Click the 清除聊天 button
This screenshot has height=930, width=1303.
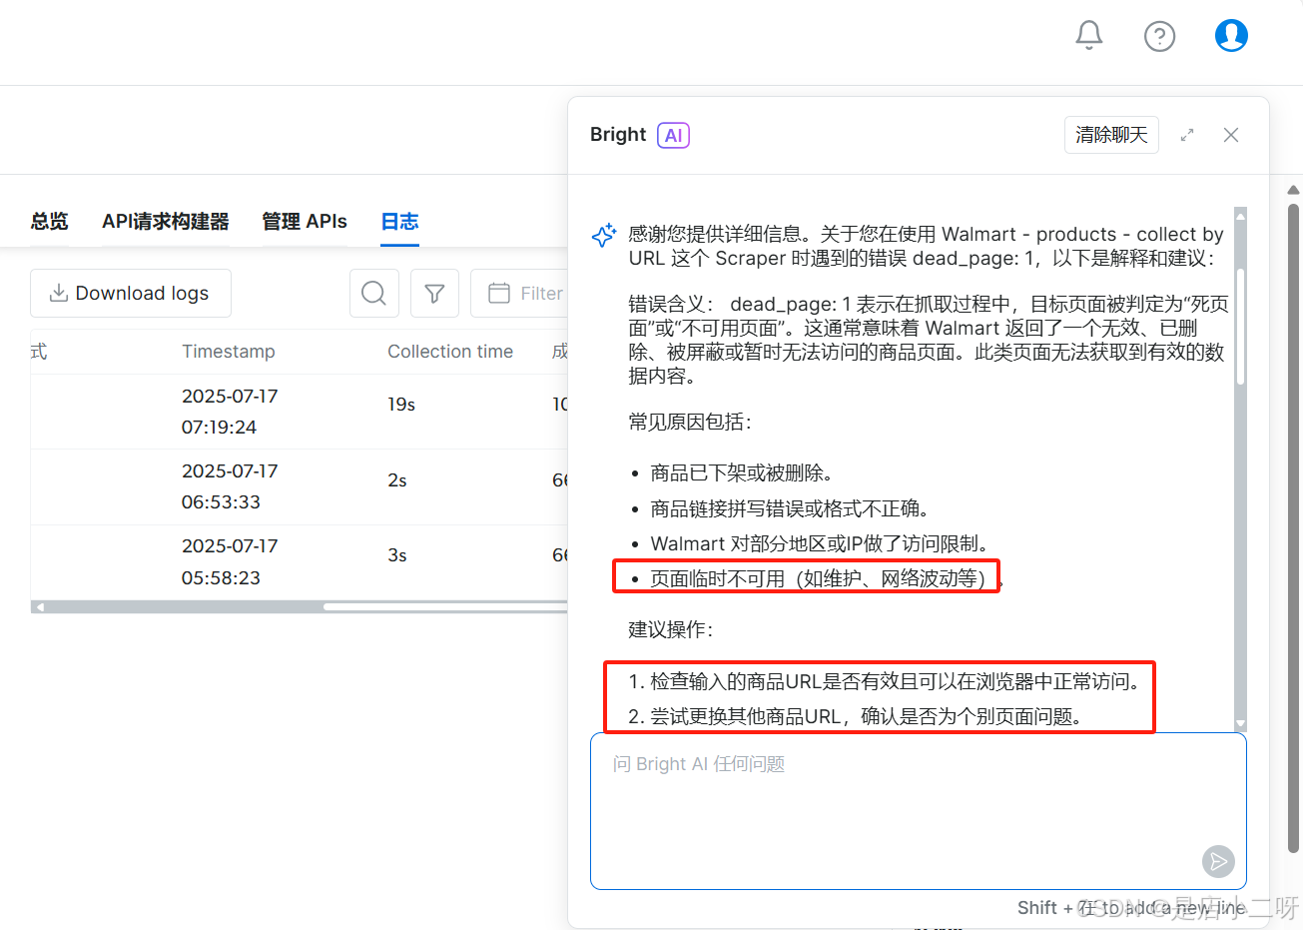click(x=1111, y=135)
